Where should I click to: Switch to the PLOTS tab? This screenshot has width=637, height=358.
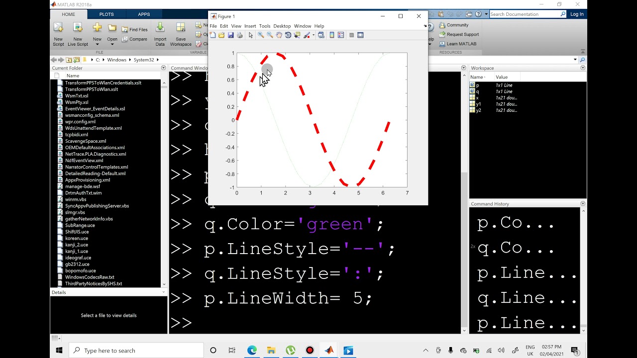(x=106, y=14)
